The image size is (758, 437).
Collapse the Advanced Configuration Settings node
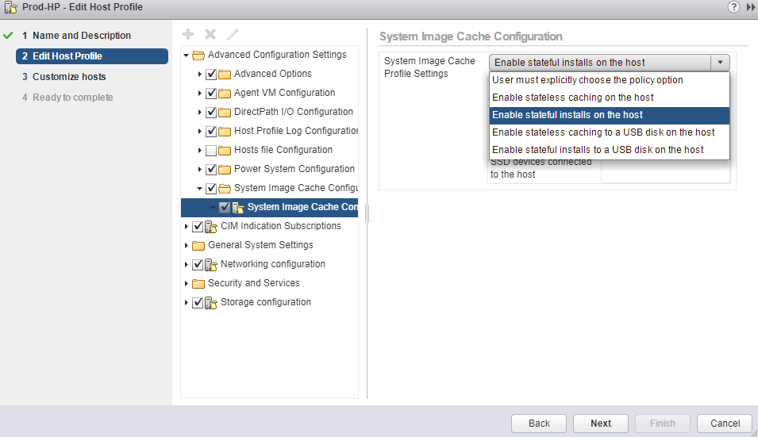coord(187,56)
